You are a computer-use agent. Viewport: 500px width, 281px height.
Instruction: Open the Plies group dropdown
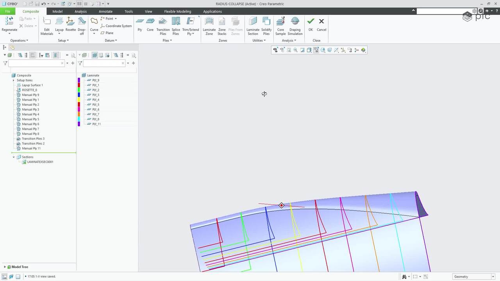pyautogui.click(x=167, y=41)
